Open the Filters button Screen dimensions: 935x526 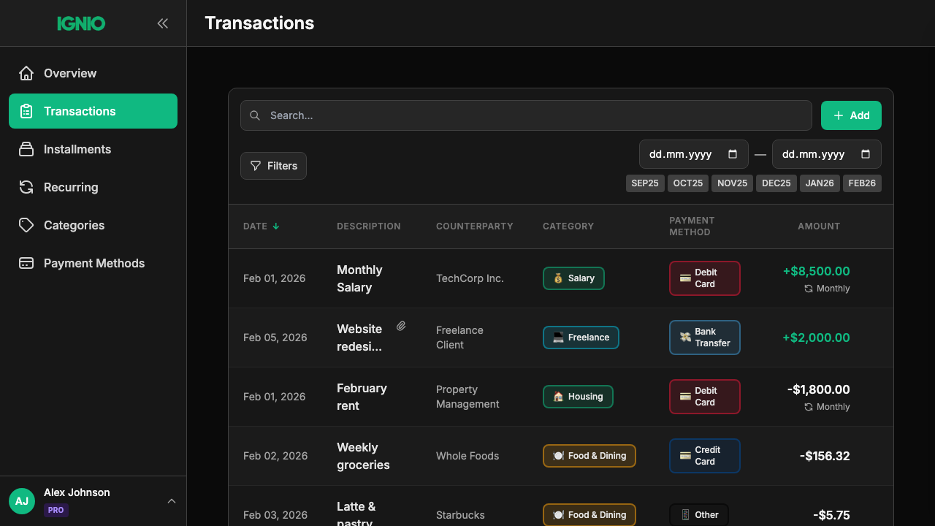(273, 166)
